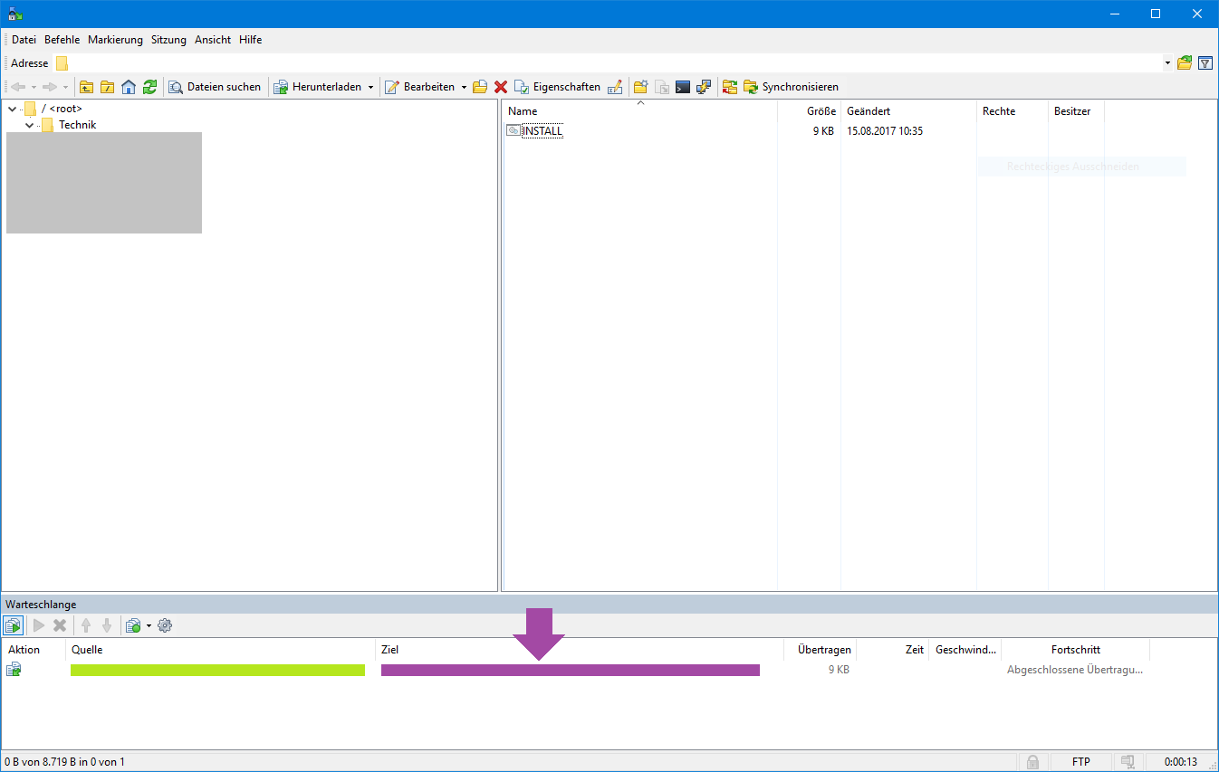Expand the Bearbeiten dropdown arrow
1219x772 pixels.
(x=464, y=88)
